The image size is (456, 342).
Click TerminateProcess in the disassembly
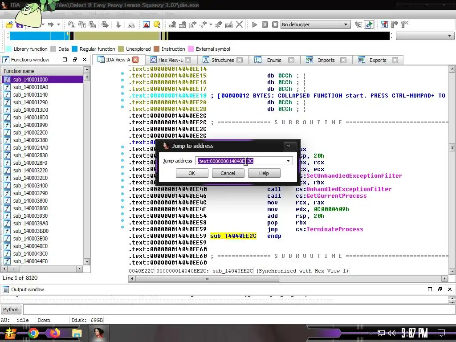coord(335,229)
